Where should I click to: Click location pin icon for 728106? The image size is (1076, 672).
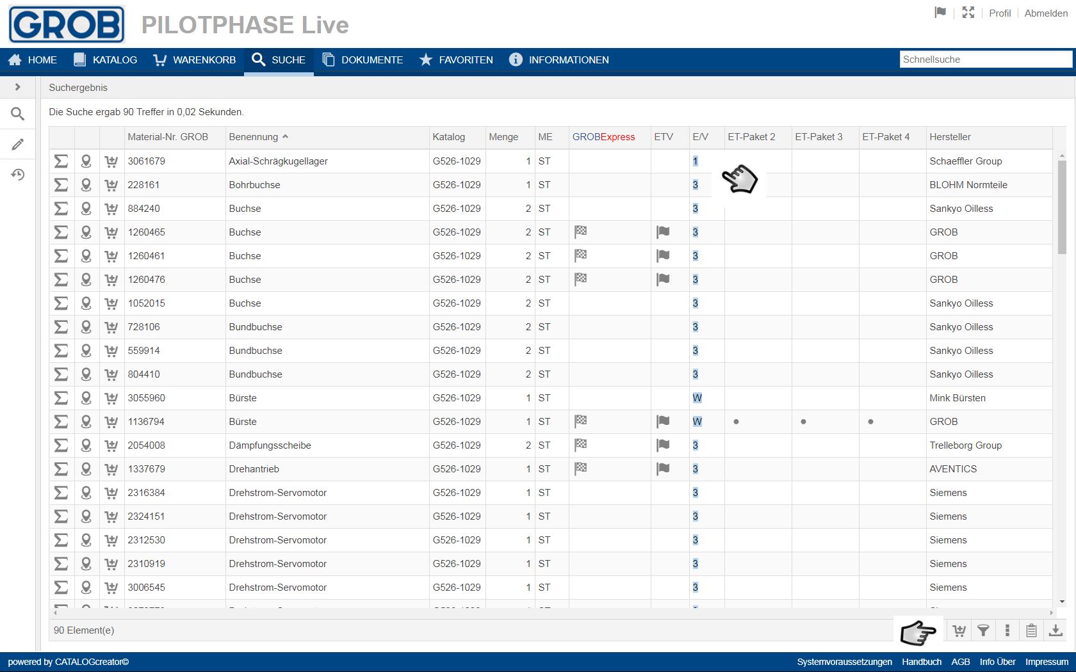coord(86,327)
